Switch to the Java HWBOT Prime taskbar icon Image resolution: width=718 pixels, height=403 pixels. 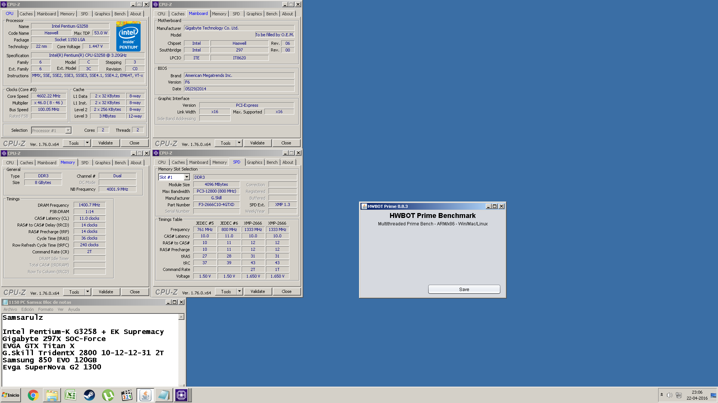pos(145,395)
